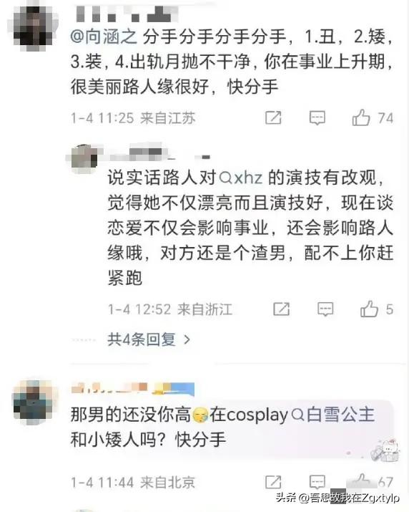
Task: Tap comment icon on the 浙江 reply
Action: (325, 309)
